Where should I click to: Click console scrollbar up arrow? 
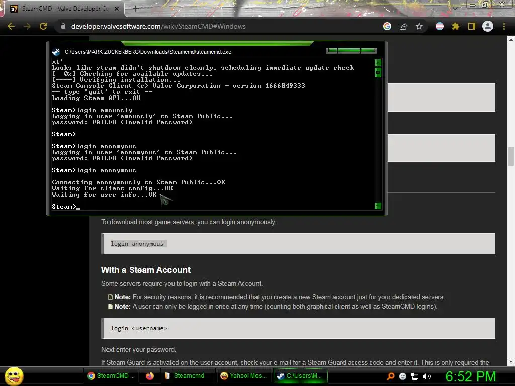coord(378,62)
